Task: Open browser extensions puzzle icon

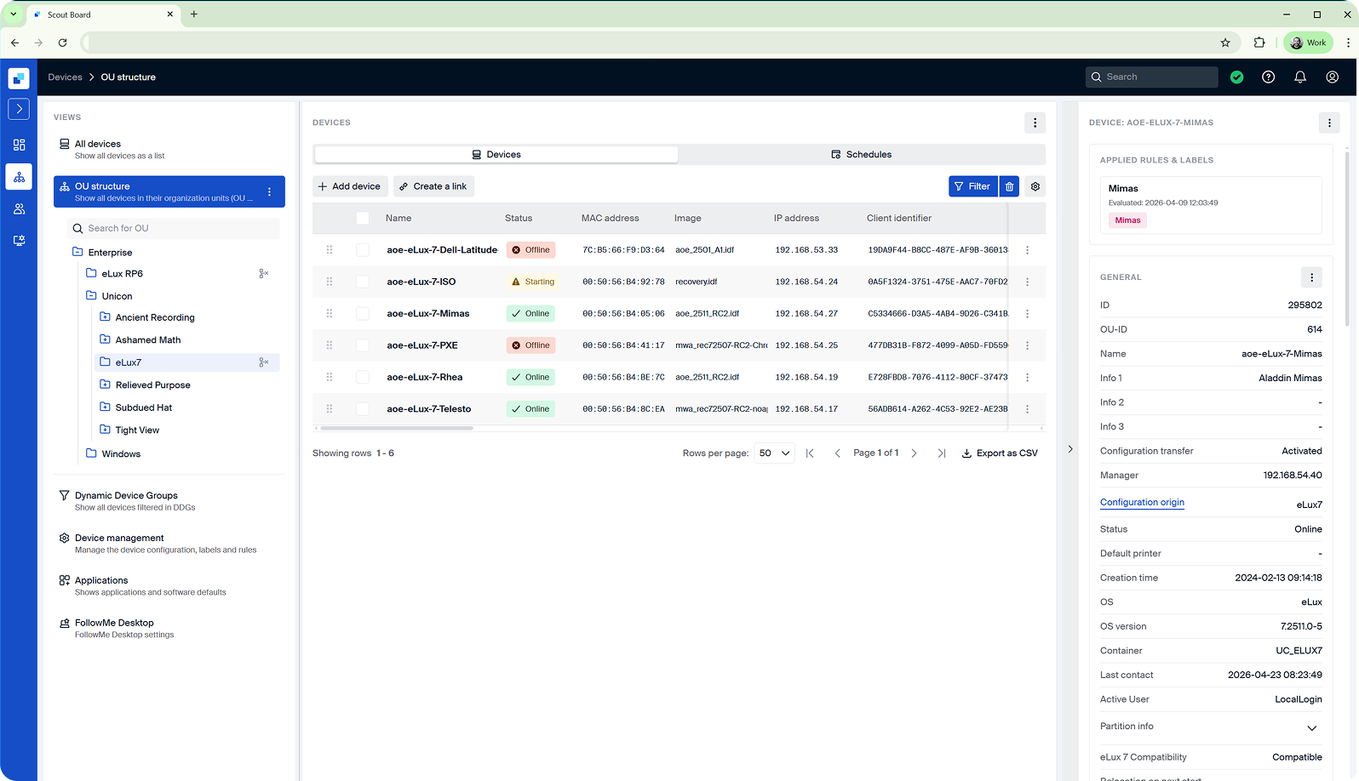Action: click(1259, 43)
